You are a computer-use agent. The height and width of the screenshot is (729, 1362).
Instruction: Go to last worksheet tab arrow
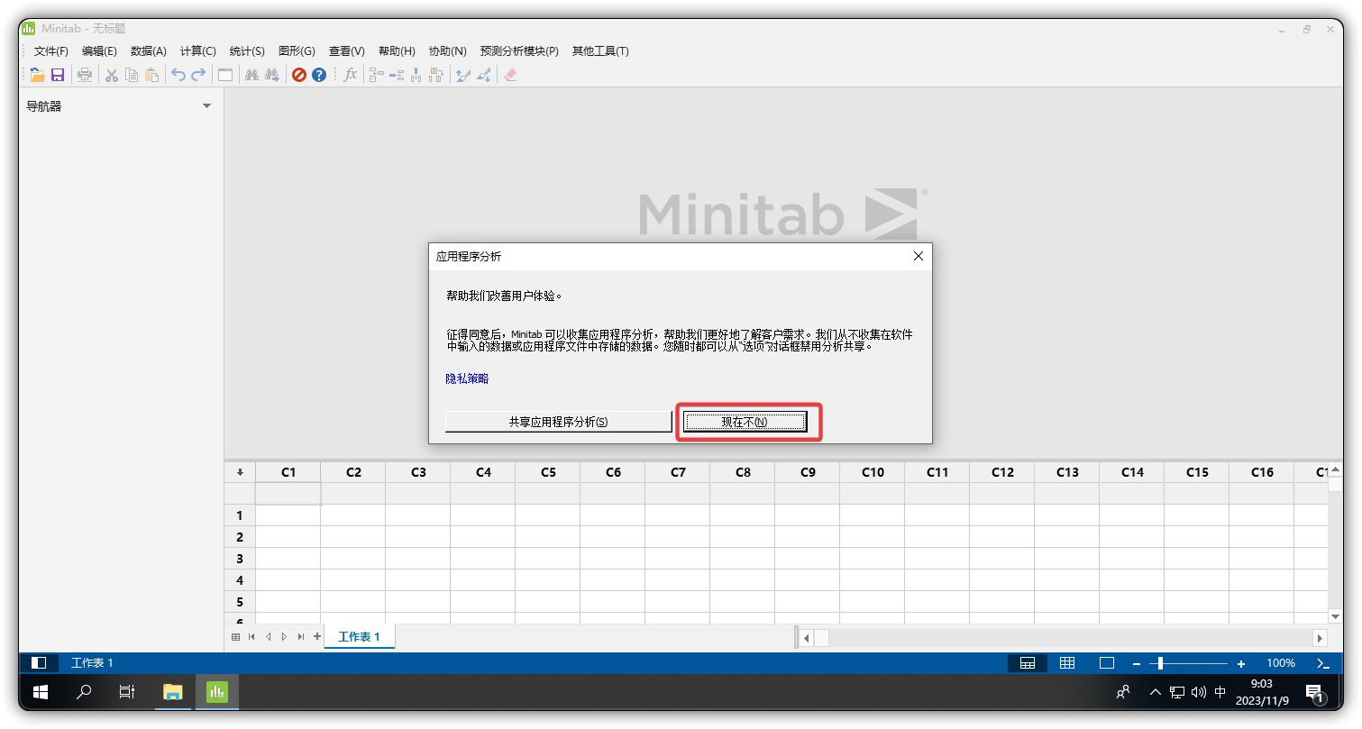tap(300, 637)
